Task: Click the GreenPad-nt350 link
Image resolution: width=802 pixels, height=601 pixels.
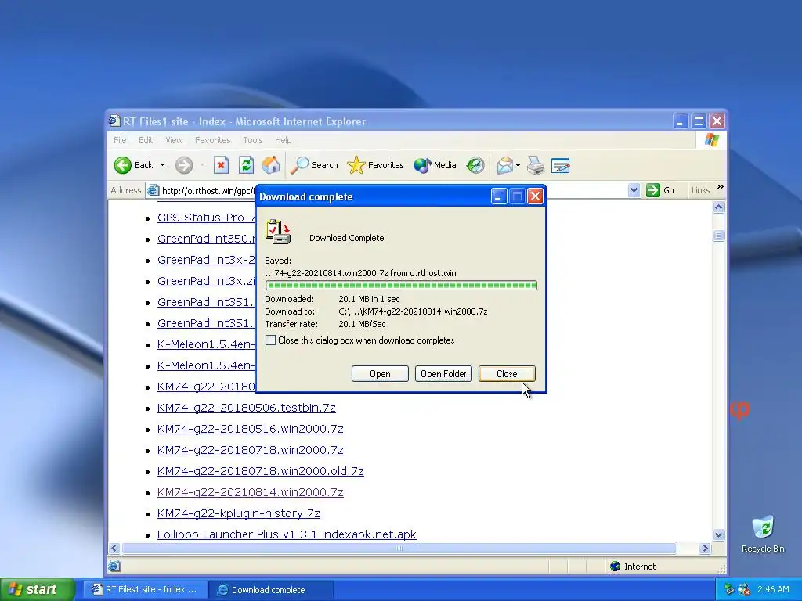Action: tap(206, 239)
